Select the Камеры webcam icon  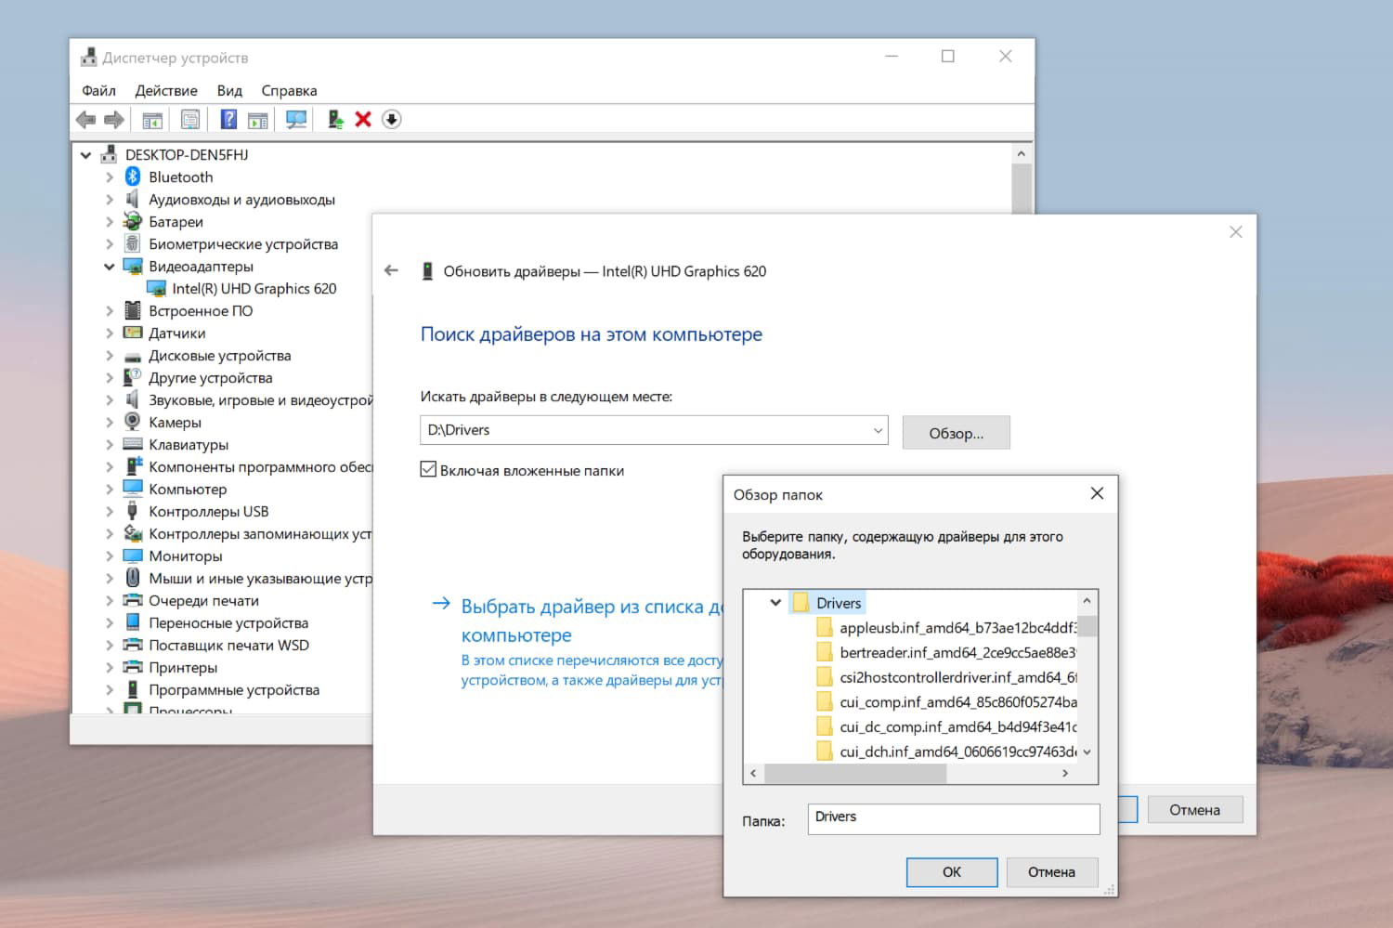[x=133, y=422]
